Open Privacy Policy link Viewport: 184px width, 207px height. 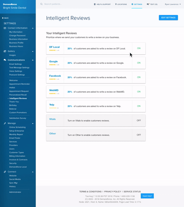coord(113,192)
